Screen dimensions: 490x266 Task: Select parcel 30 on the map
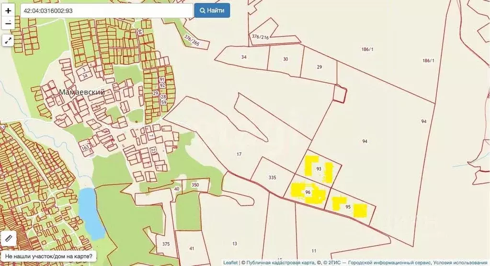click(285, 59)
